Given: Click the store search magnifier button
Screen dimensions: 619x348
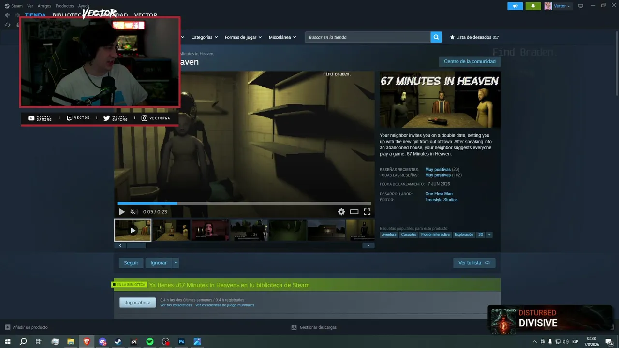Looking at the screenshot, I should click(436, 37).
